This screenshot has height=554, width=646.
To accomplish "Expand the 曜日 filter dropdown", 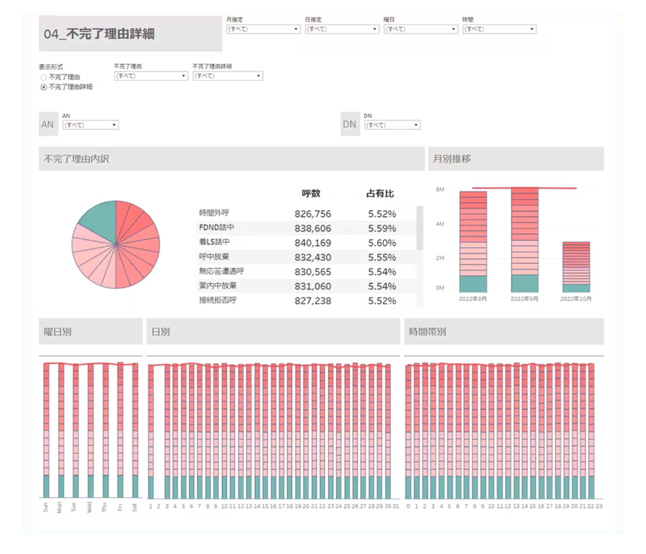I will coord(421,29).
